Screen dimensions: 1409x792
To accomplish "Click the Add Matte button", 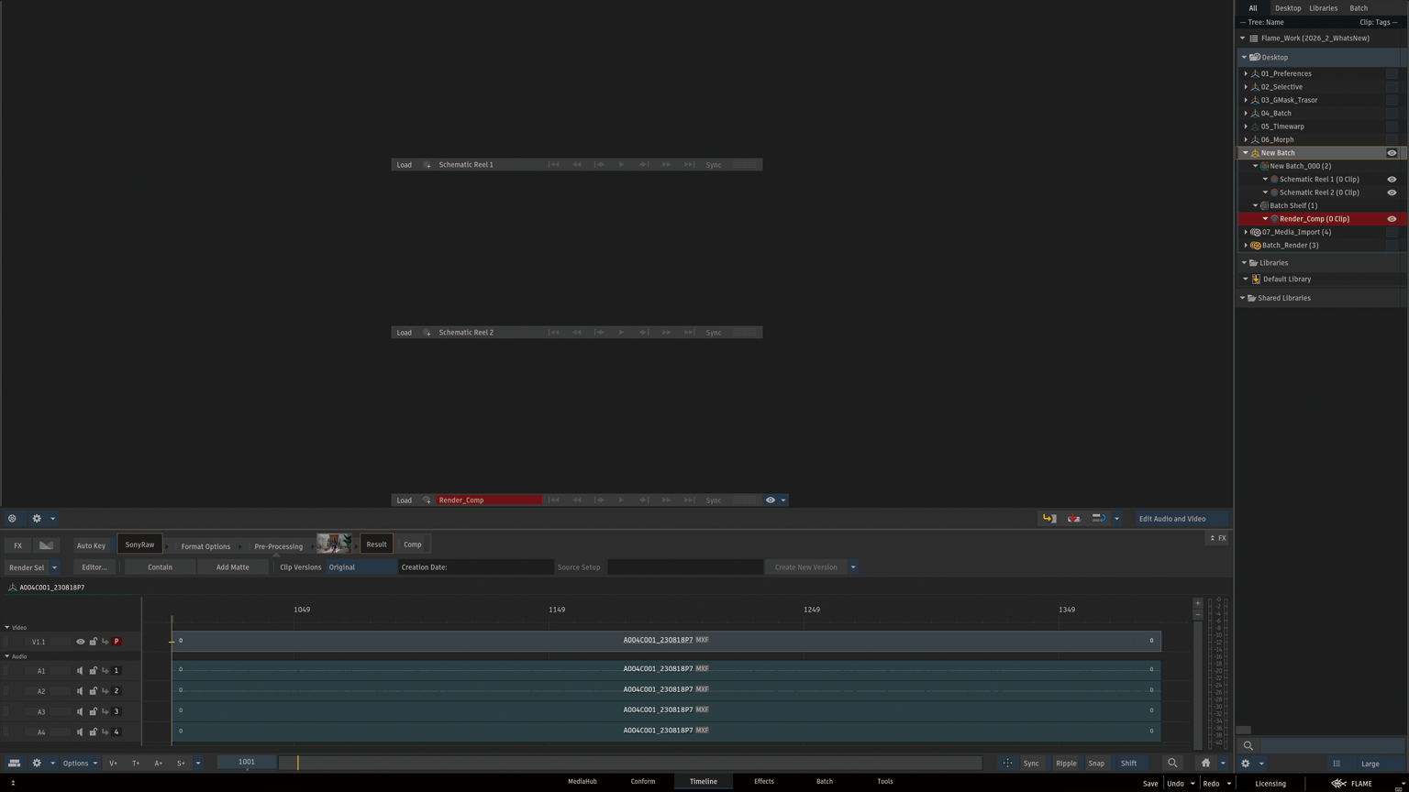I will 232,567.
